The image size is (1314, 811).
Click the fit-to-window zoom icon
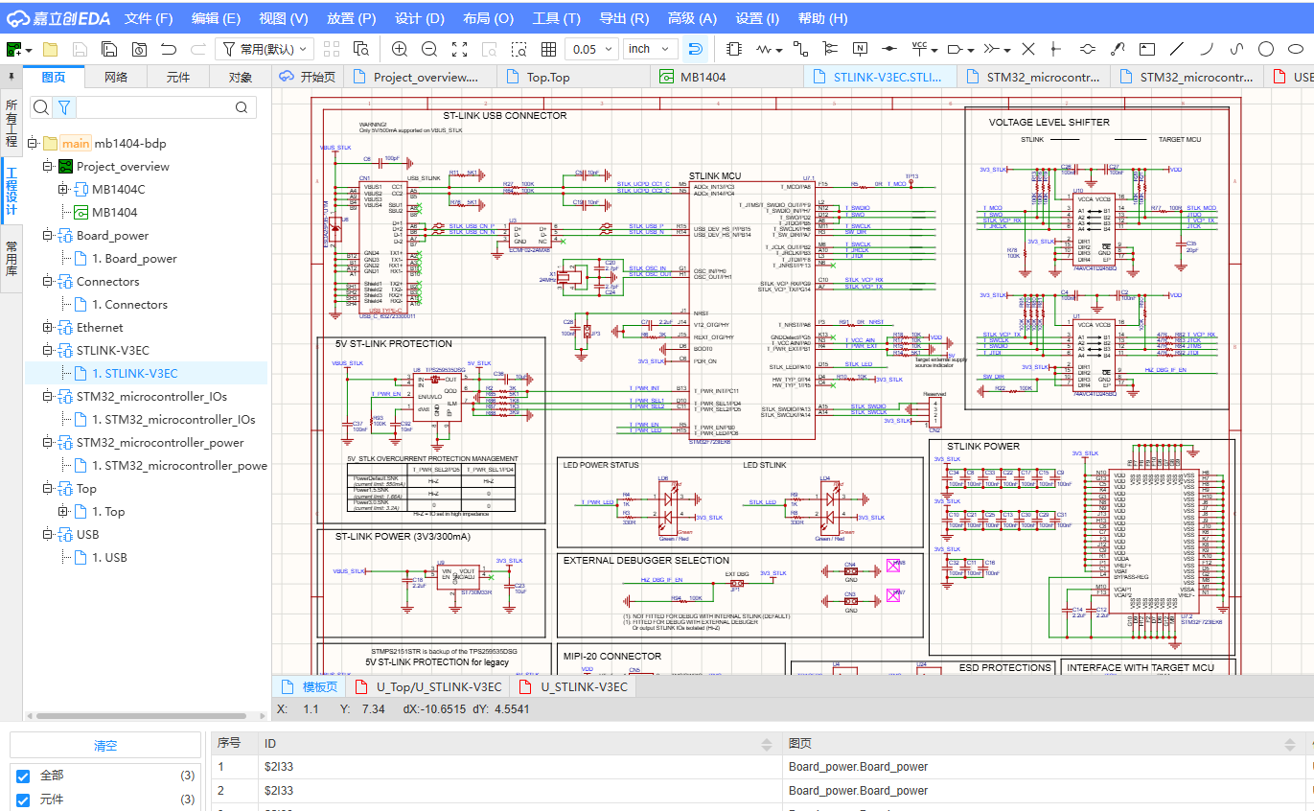pyautogui.click(x=459, y=49)
